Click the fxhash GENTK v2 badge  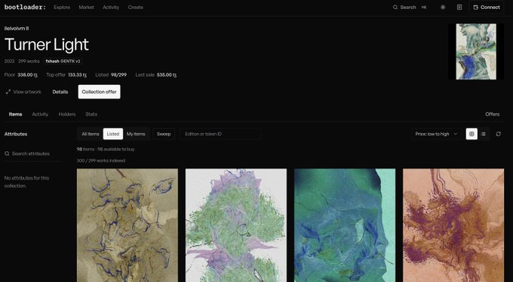(x=63, y=61)
